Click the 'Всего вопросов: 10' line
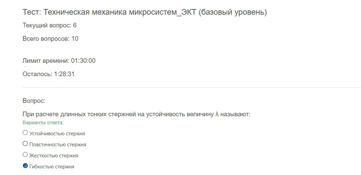The image size is (361, 175). pos(50,38)
